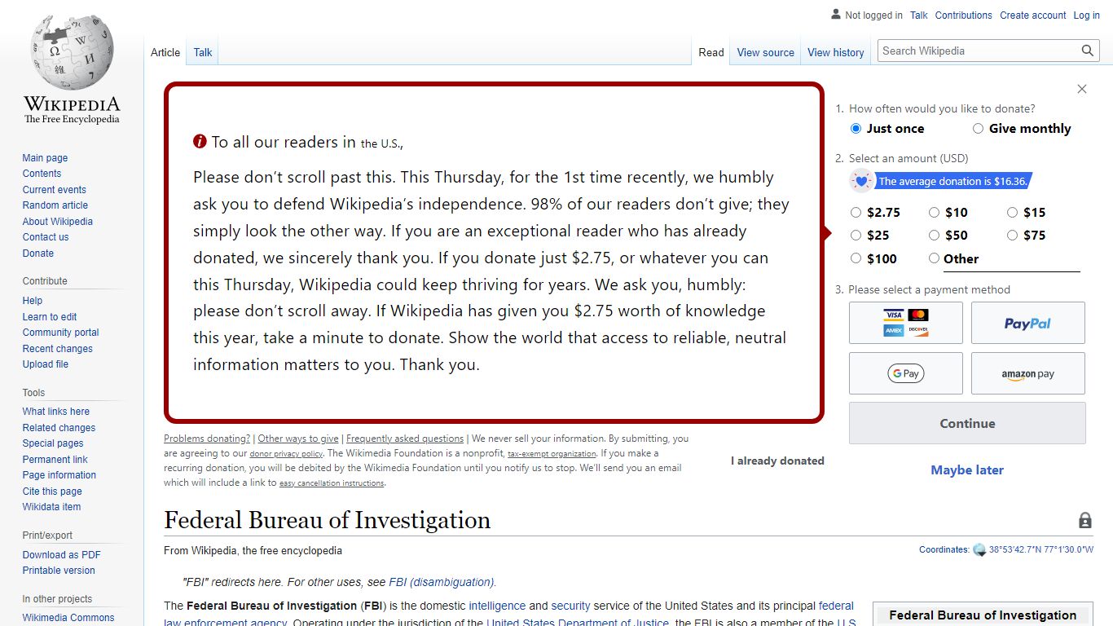Open Contributions in the top bar
This screenshot has width=1113, height=626.
click(x=964, y=15)
